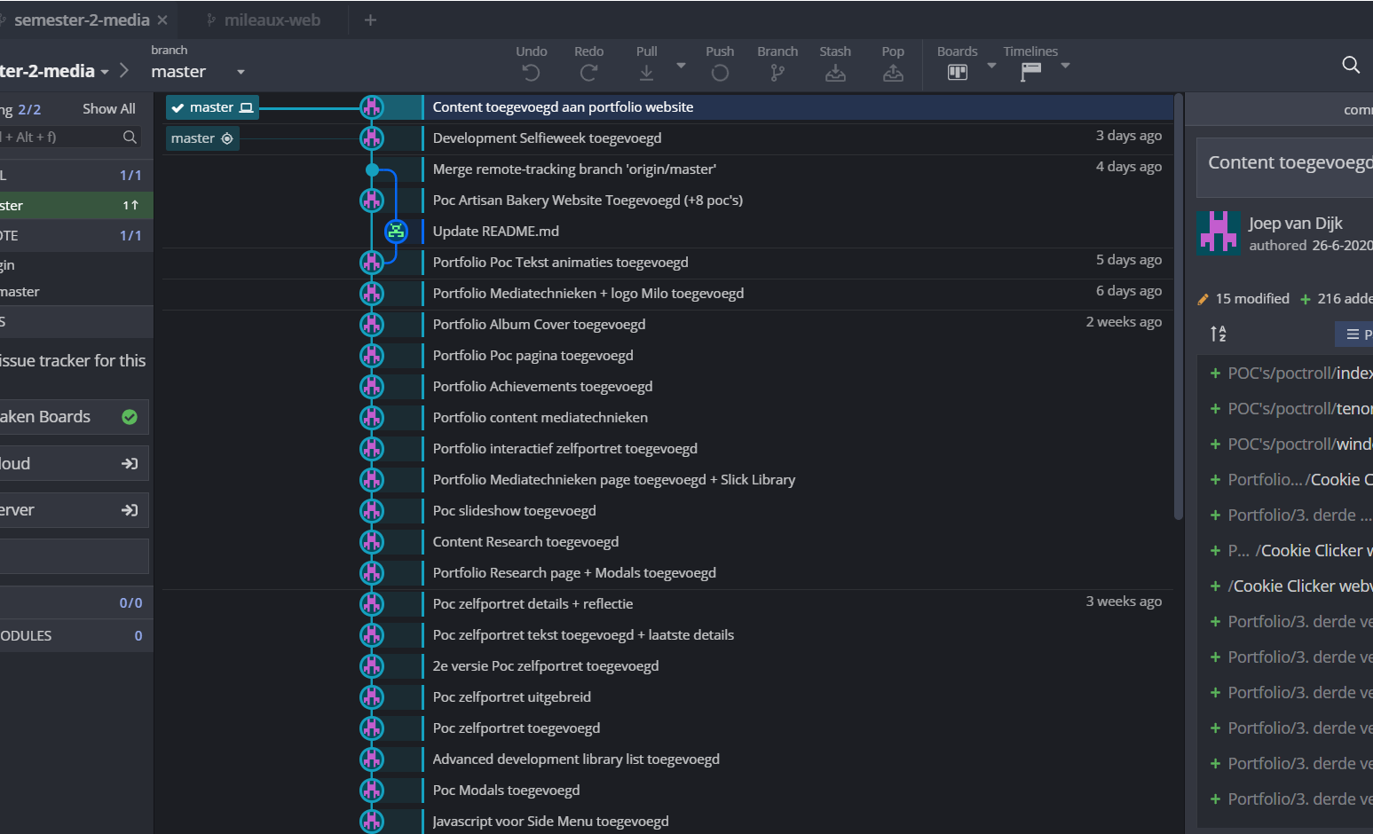This screenshot has height=834, width=1373.
Task: Stash changes using Stash icon
Action: 835,73
